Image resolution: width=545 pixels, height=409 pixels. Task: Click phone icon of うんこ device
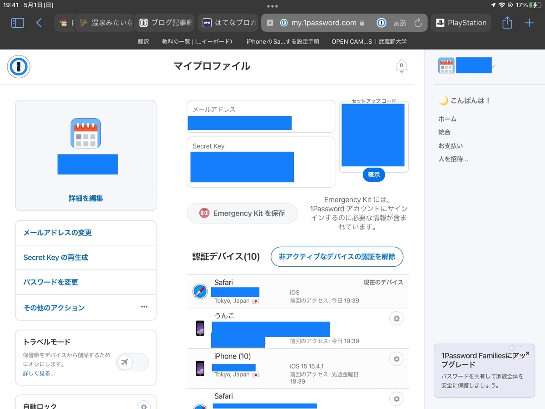click(x=200, y=328)
